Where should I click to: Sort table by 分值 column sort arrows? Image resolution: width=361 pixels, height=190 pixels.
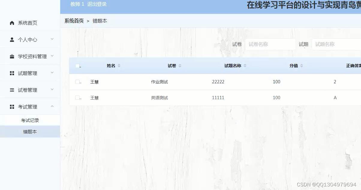[302, 66]
